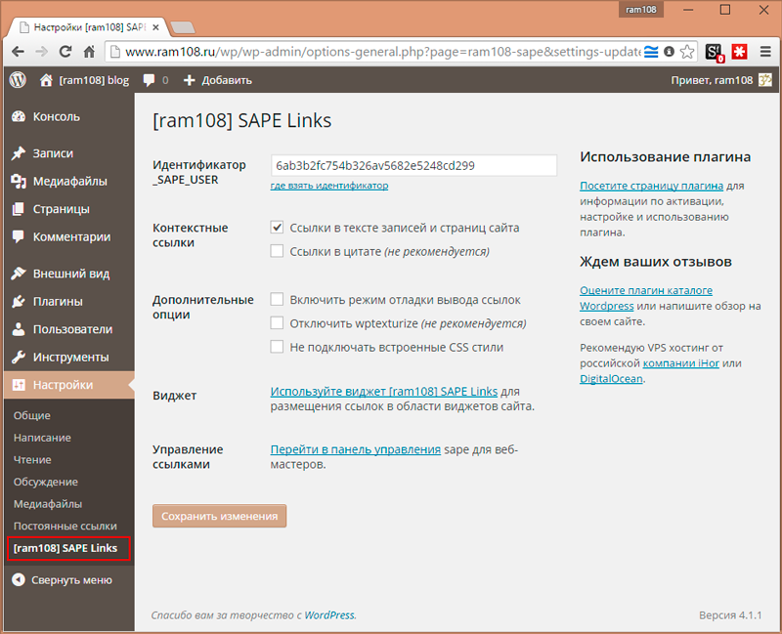Screen dimensions: 782x634
Task: Open Медиафайлы settings submenu item
Action: (x=48, y=504)
